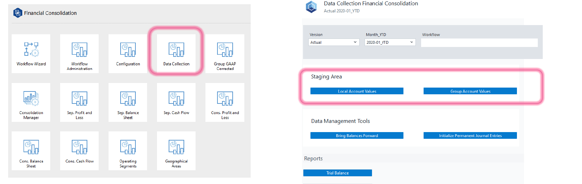The height and width of the screenshot is (184, 582).
Task: Open the Workflow Wizard tile
Action: [x=31, y=53]
